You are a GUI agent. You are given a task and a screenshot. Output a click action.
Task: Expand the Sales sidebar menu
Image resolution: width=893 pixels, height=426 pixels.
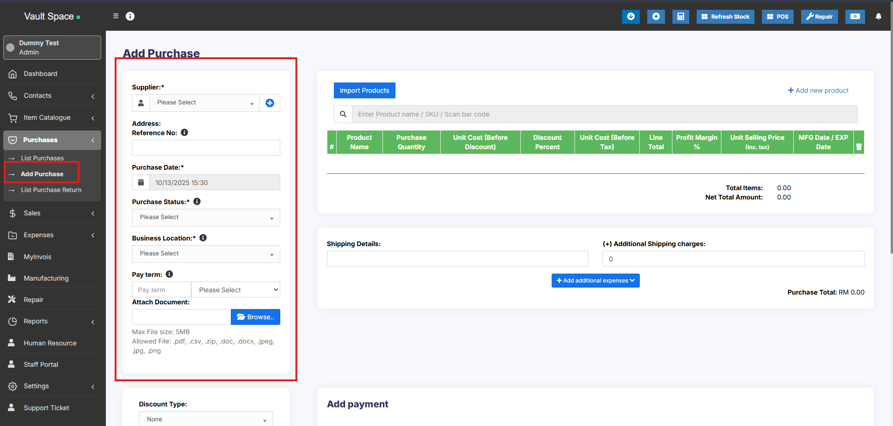(51, 213)
